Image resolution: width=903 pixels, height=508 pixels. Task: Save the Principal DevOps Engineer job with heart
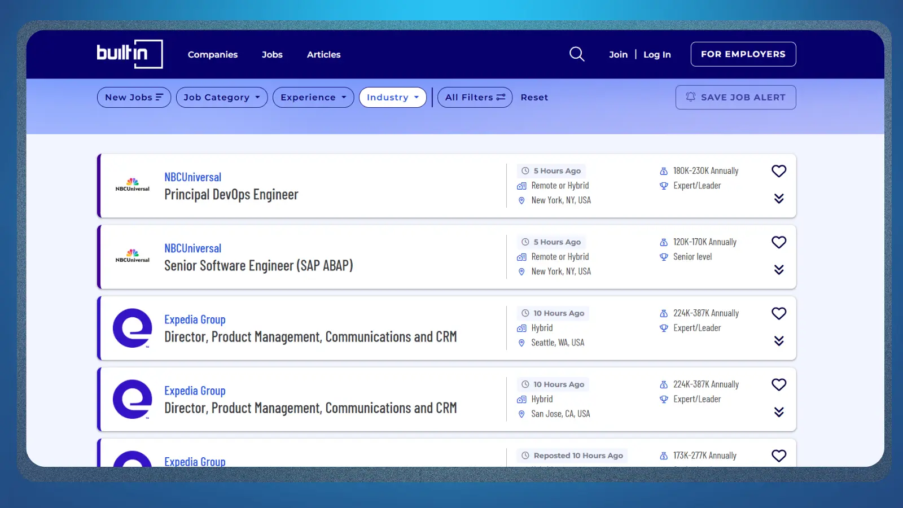pos(779,171)
